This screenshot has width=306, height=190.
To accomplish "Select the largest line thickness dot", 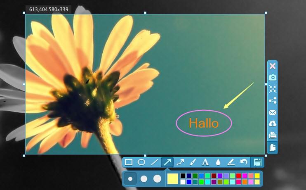I will tap(157, 179).
